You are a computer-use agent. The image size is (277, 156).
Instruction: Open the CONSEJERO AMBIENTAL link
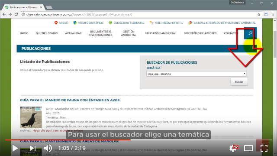click(x=129, y=23)
